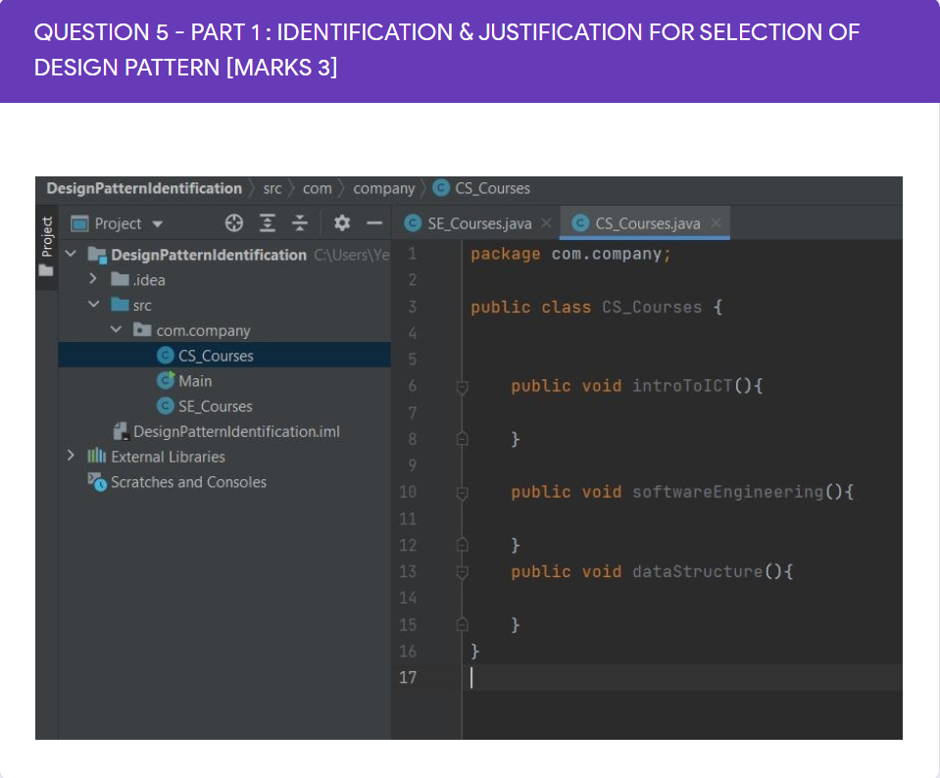Image resolution: width=940 pixels, height=778 pixels.
Task: Hide the Project panel with minus icon
Action: point(374,223)
